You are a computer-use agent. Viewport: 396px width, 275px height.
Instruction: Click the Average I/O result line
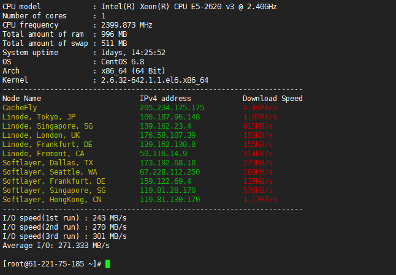pos(56,246)
